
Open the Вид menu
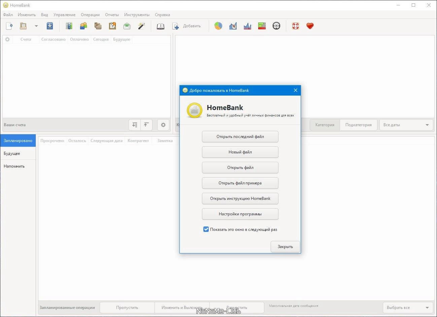pos(44,15)
